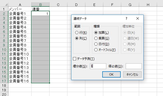Click the キャンセル button

[x=132, y=75]
